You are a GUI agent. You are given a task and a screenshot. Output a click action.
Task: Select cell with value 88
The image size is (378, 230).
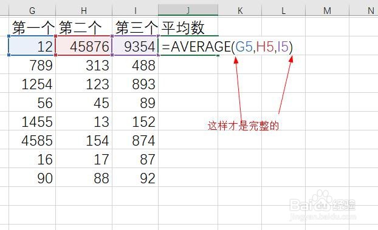click(x=84, y=177)
